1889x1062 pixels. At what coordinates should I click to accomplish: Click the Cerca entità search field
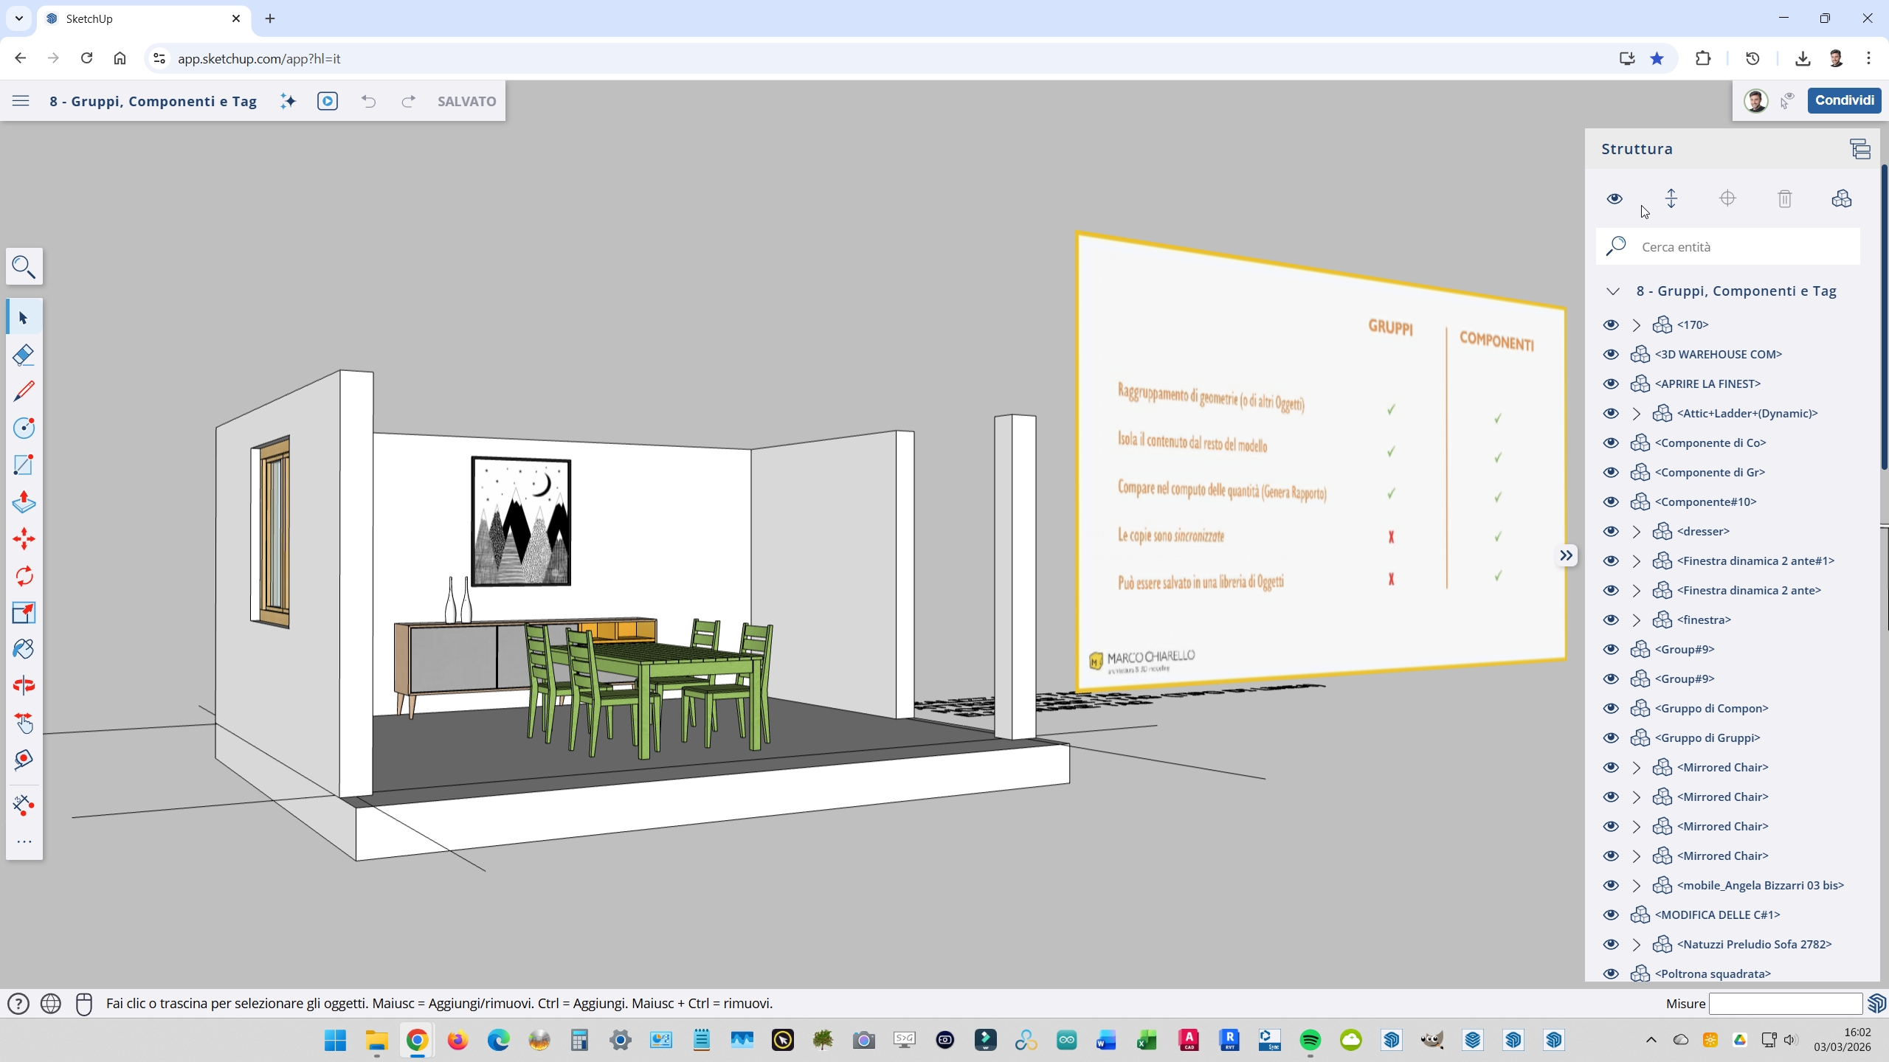1741,247
